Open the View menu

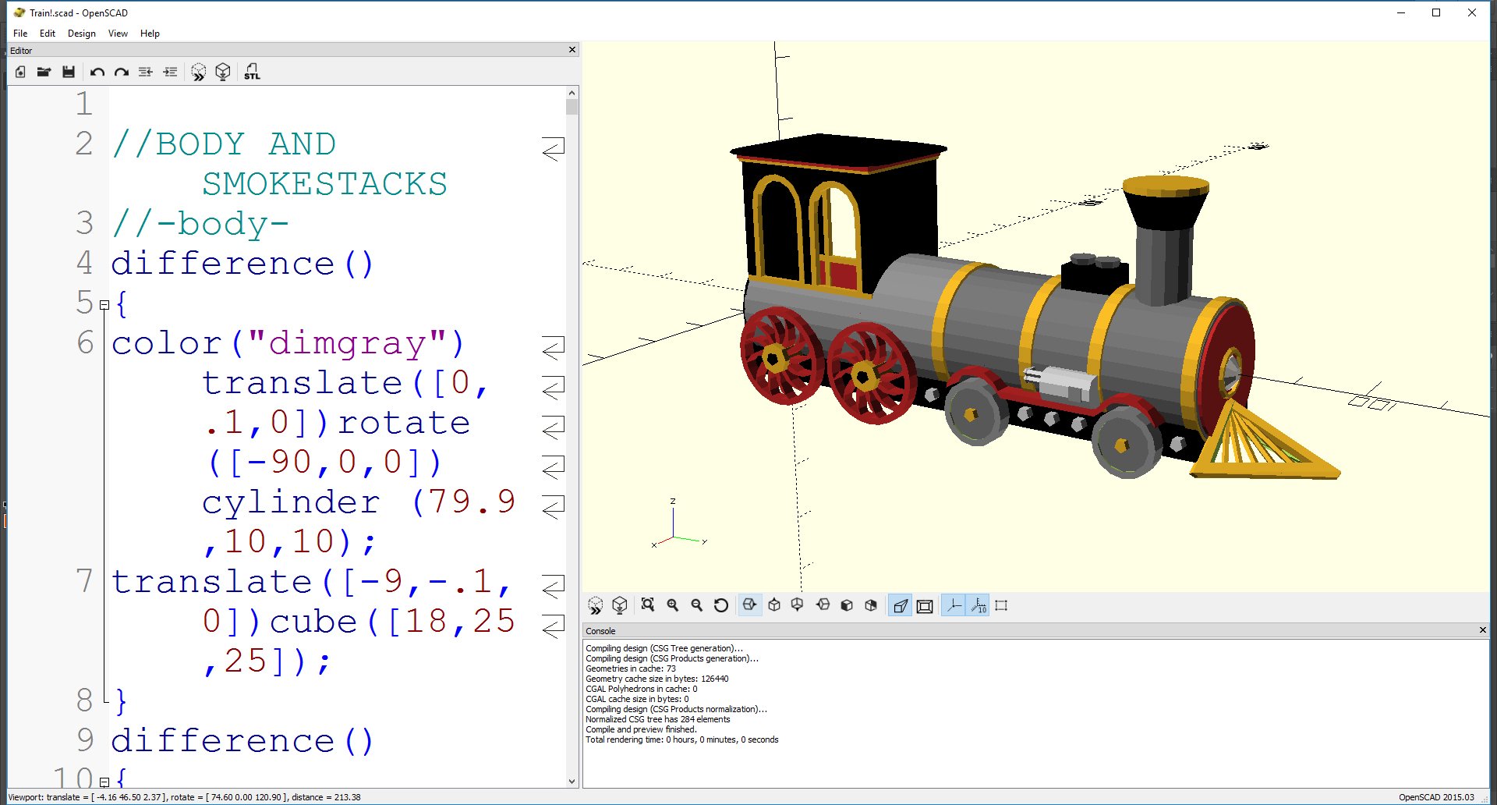tap(118, 34)
